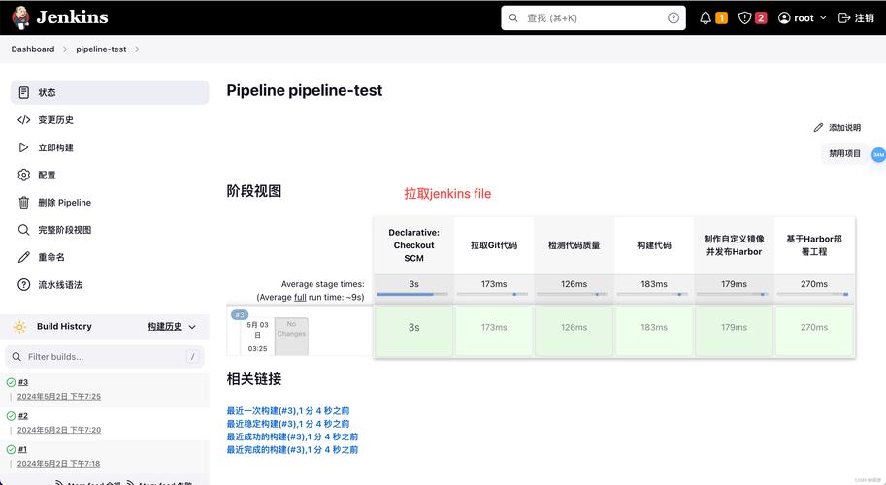Open 最近成功的构建(#3) link

pos(292,437)
